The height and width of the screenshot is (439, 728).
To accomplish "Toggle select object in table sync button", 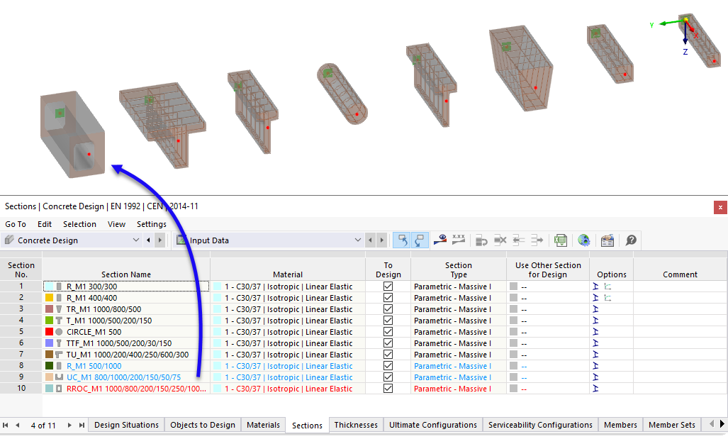I will point(402,240).
